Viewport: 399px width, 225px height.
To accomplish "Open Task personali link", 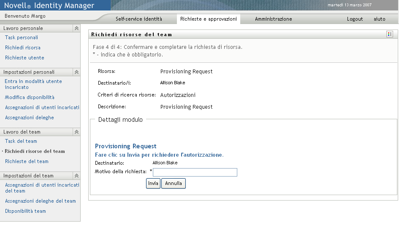I will (22, 37).
